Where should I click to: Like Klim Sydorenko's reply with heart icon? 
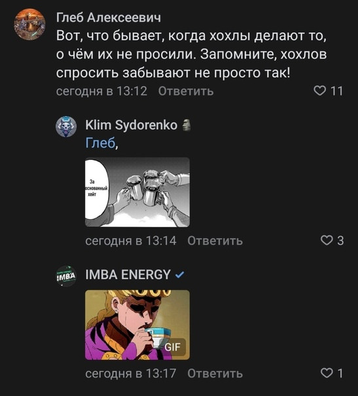point(327,240)
